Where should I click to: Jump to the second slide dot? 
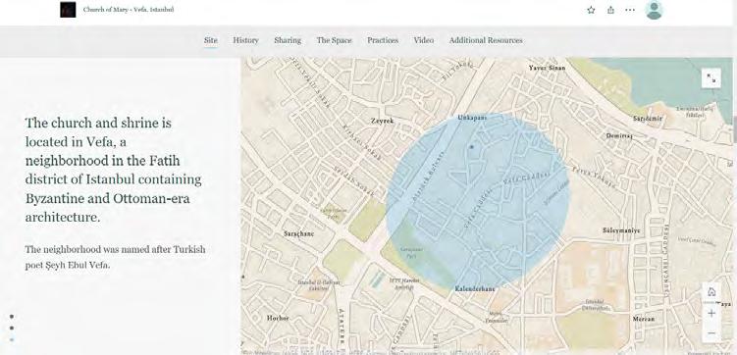(12, 328)
